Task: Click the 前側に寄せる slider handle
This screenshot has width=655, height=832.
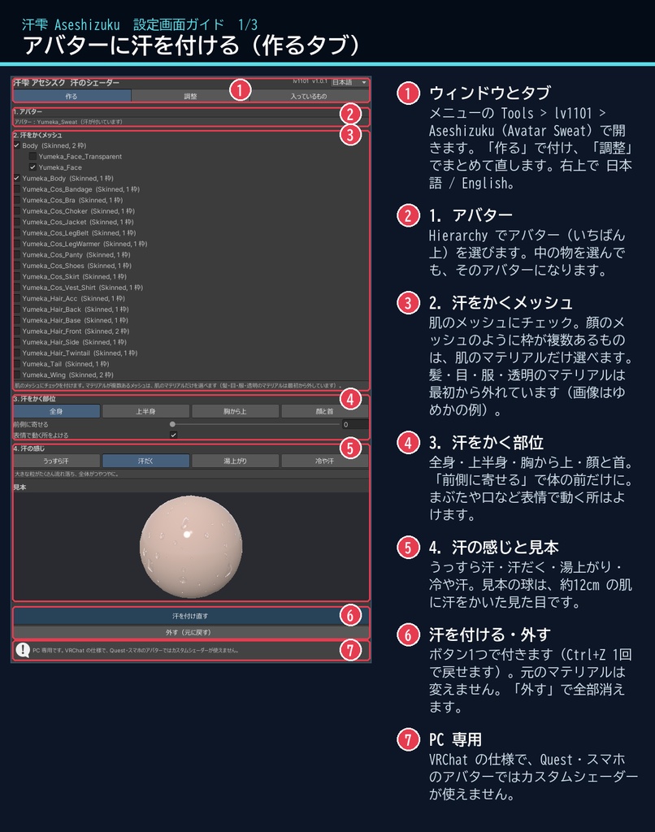Action: [x=172, y=424]
